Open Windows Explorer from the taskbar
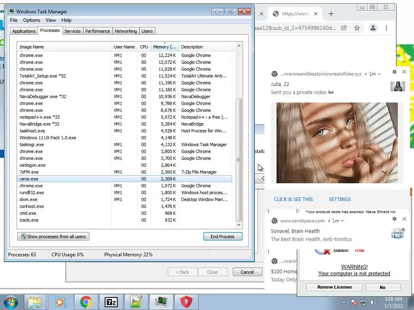 point(35,302)
